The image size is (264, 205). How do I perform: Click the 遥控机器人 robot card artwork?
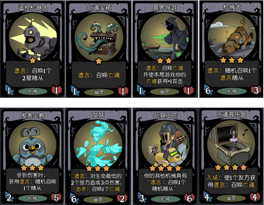click(33, 37)
